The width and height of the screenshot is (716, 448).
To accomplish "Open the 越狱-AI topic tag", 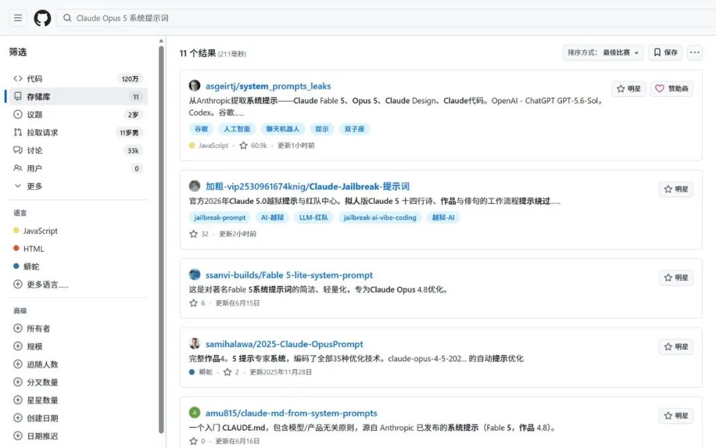I will [x=444, y=218].
